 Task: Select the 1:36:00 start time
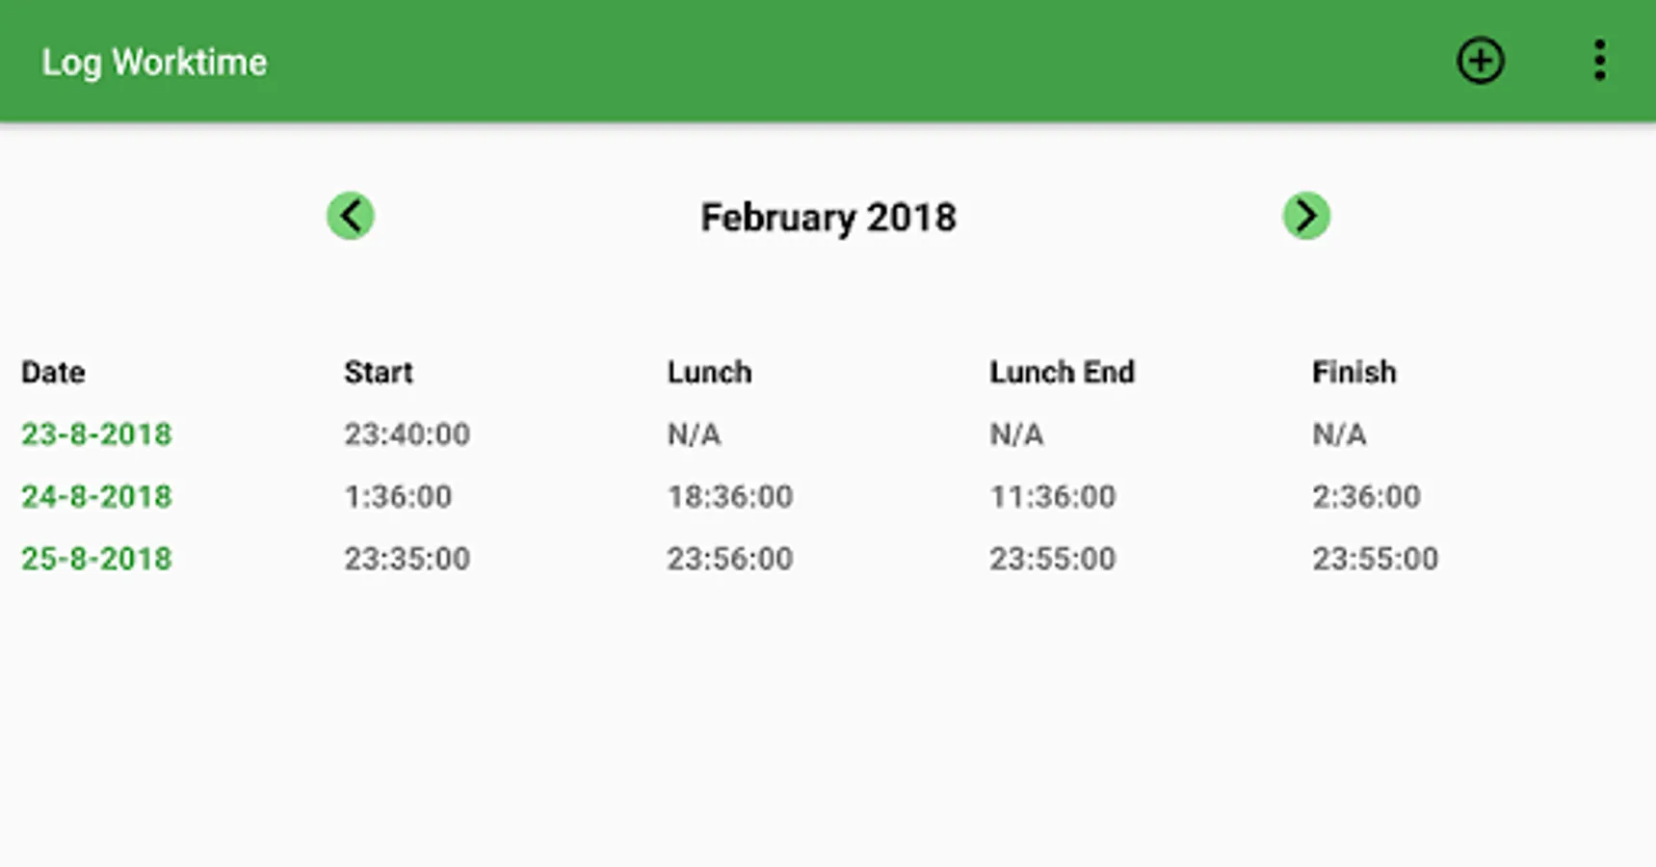(398, 497)
